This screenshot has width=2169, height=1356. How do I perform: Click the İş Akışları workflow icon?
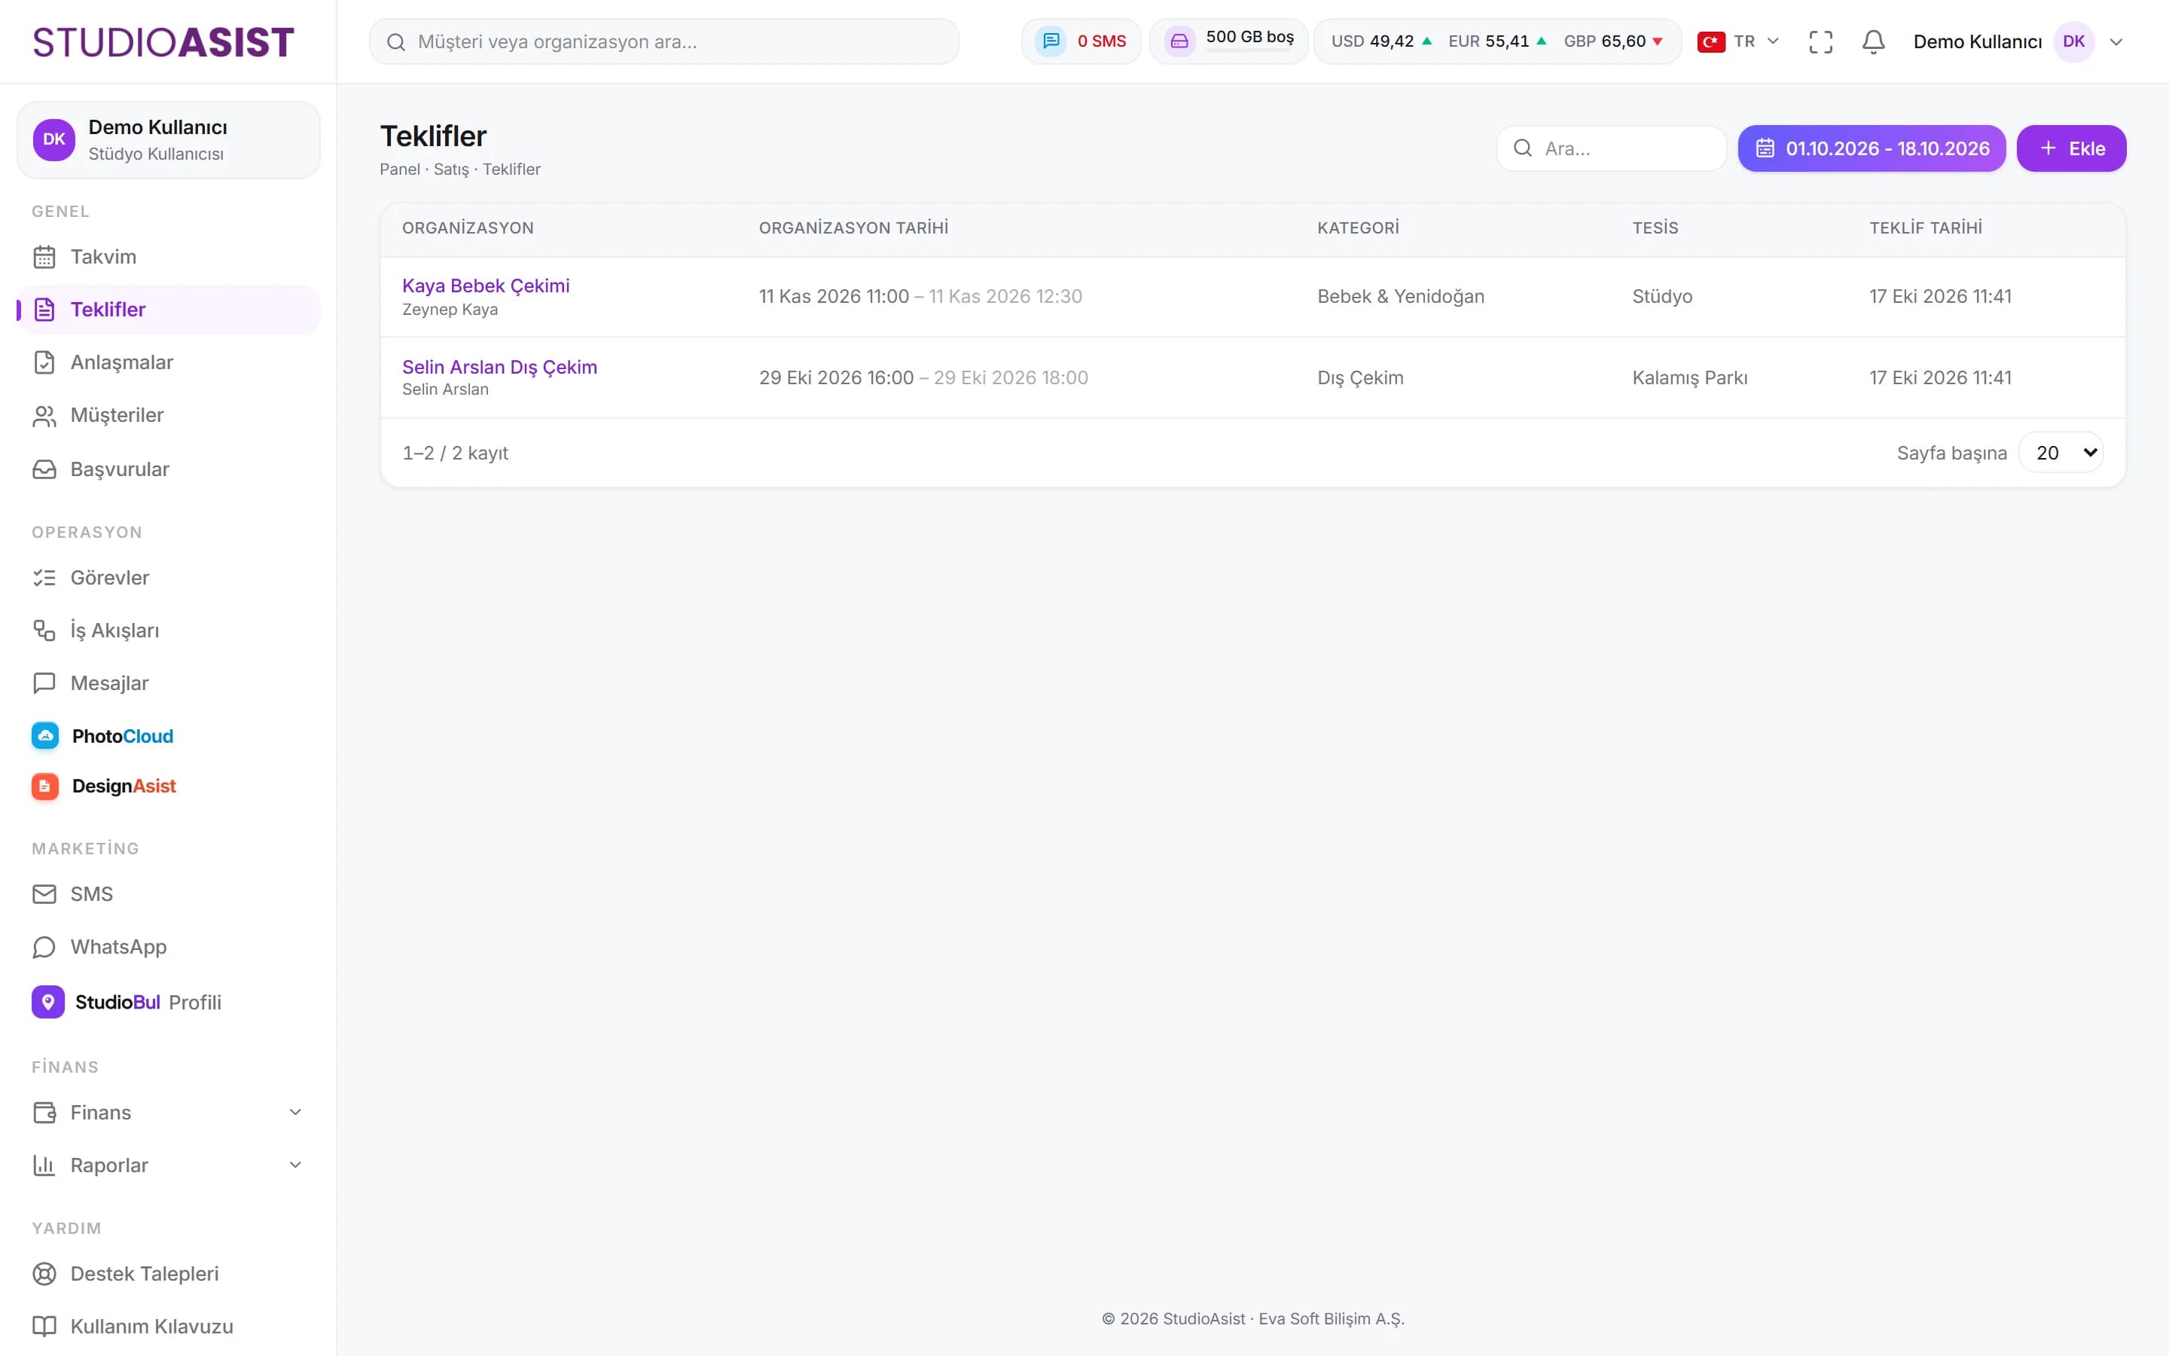pyautogui.click(x=44, y=631)
